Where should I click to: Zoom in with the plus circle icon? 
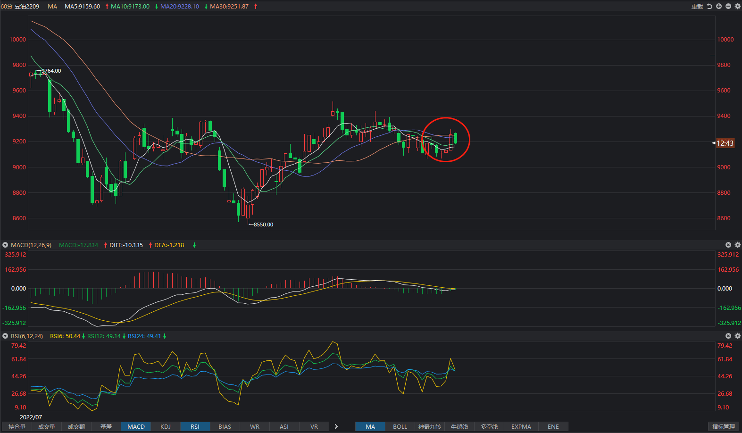click(719, 6)
